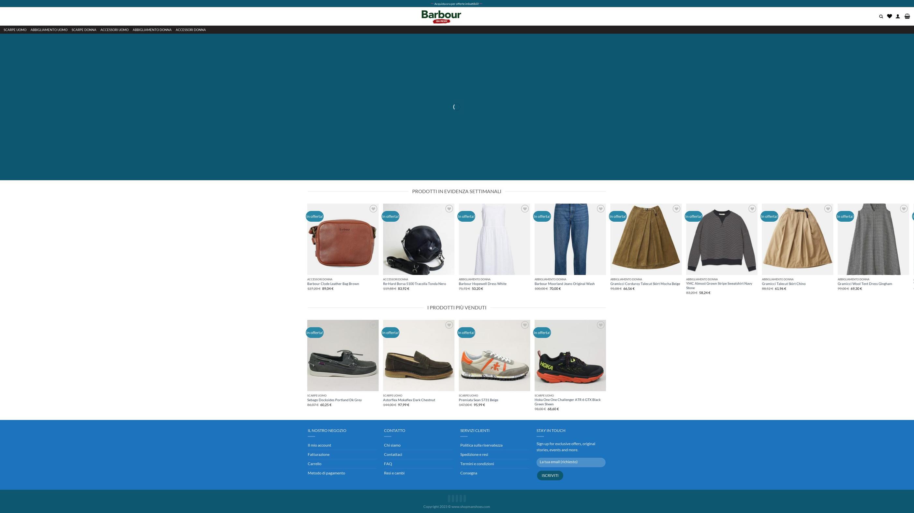The image size is (914, 513).
Task: Wishlist heart on Premiata Sean 5731 Beige
Action: (x=525, y=325)
